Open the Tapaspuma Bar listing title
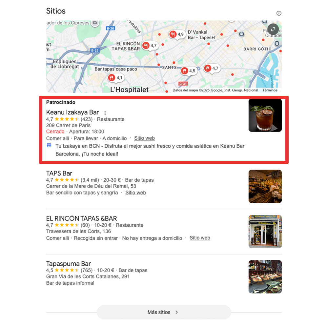 (69, 264)
